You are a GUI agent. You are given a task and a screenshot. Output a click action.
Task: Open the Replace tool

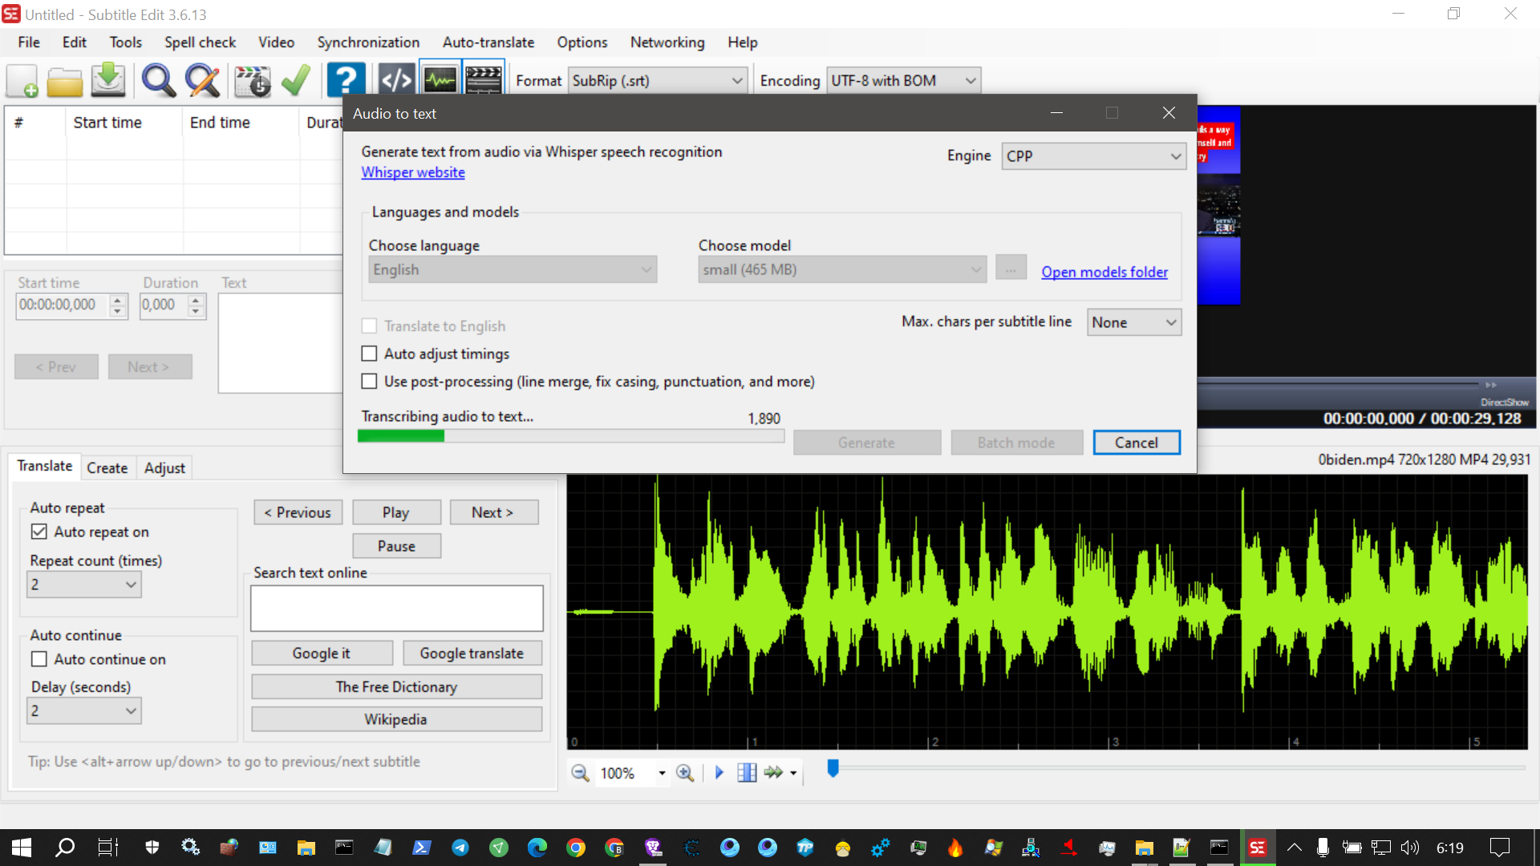202,80
